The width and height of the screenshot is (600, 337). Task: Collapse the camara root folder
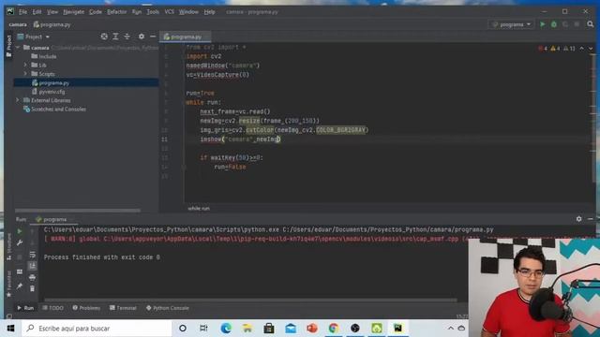click(x=18, y=48)
